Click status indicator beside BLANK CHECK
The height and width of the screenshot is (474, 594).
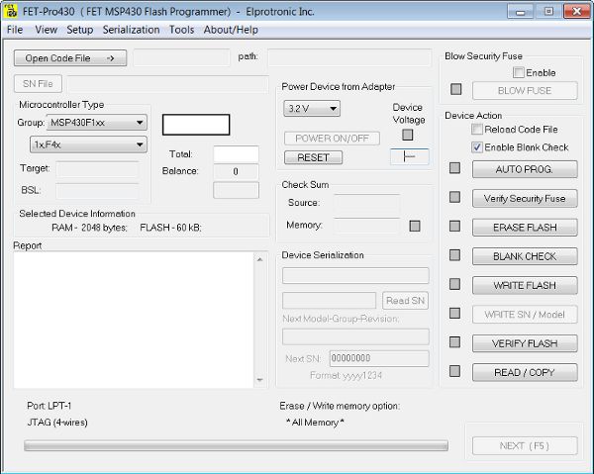pyautogui.click(x=454, y=255)
